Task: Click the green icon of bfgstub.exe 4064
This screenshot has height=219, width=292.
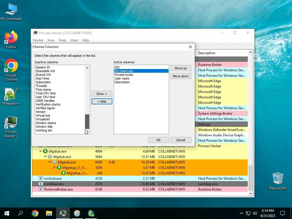Action: point(45,151)
